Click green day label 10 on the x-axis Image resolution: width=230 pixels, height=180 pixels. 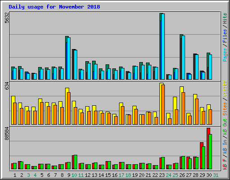coord(74,175)
